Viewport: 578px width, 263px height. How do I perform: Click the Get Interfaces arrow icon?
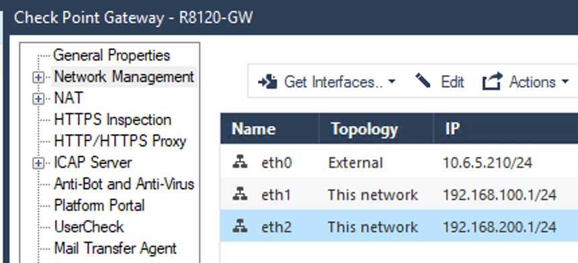tap(267, 82)
